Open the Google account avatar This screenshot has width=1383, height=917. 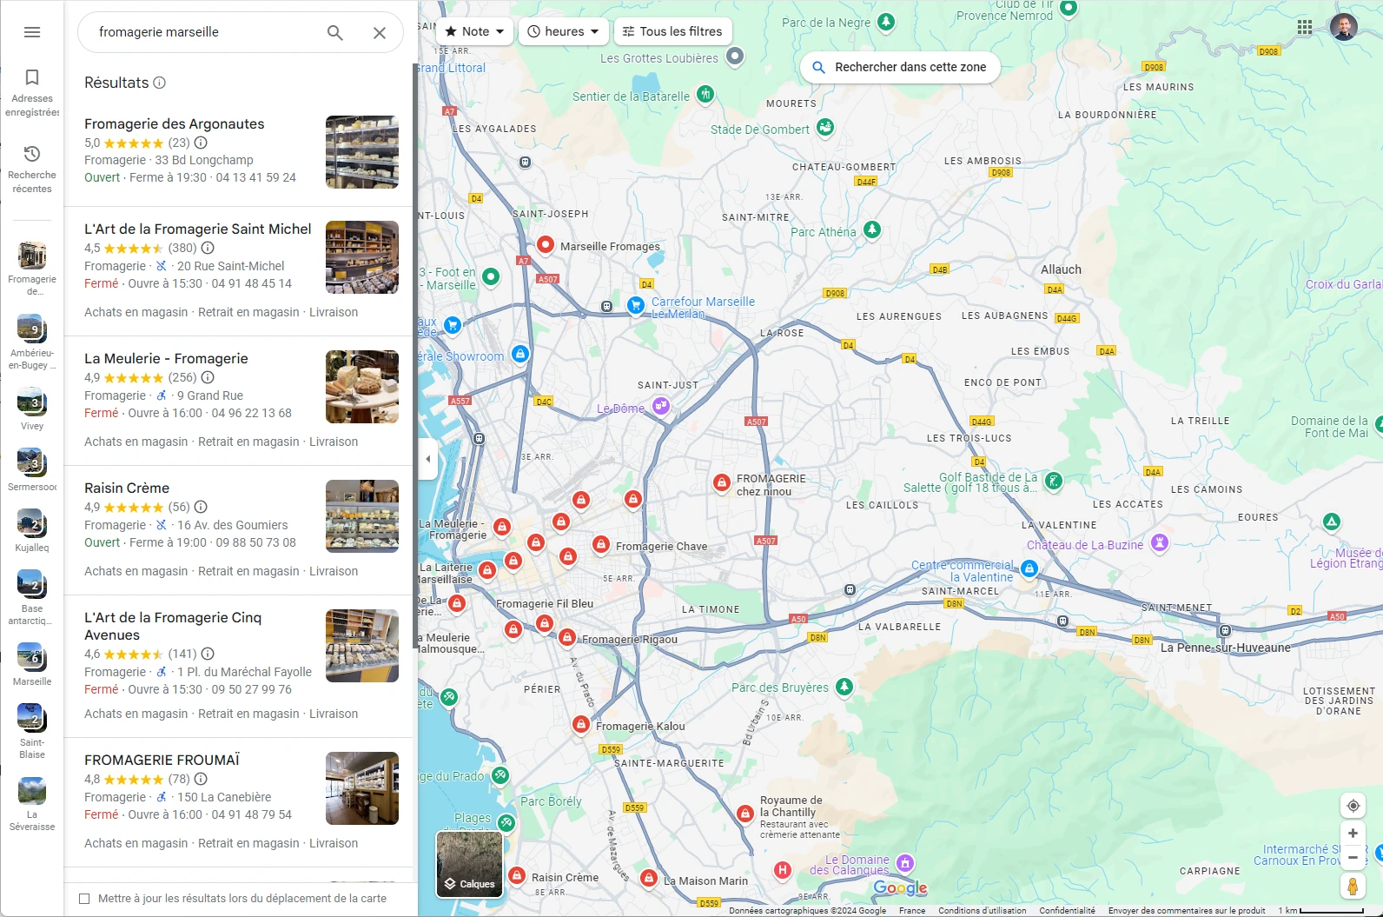pos(1344,27)
